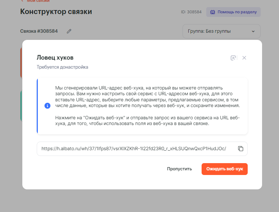Click the ID: 308584 label
The image size is (279, 212).
coord(191,12)
